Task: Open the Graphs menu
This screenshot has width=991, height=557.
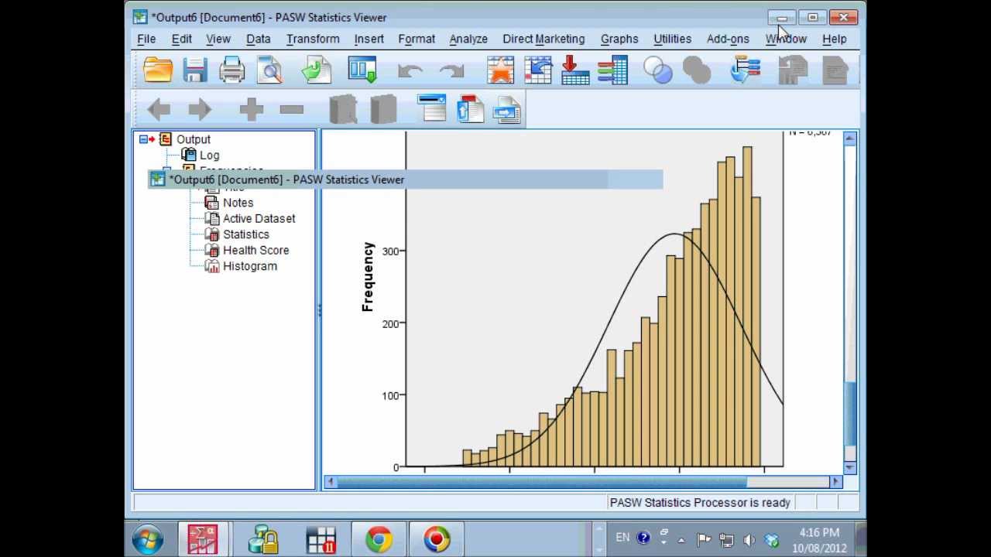Action: (619, 39)
